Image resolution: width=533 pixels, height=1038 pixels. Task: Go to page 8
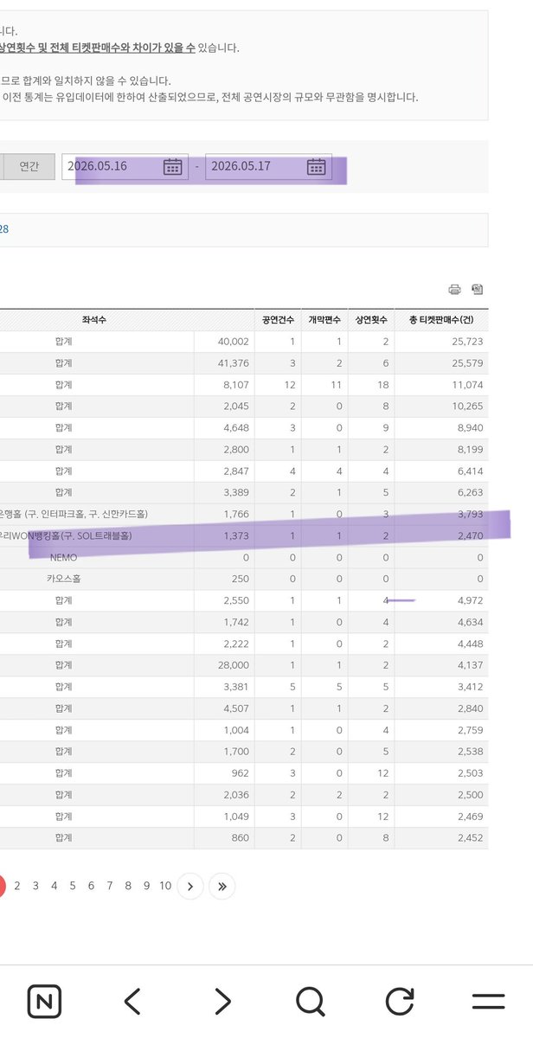128,886
